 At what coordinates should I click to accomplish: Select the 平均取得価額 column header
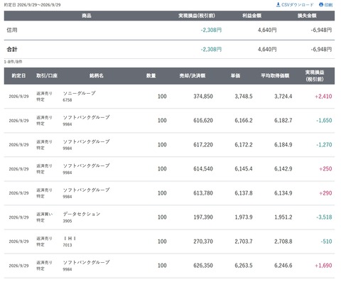(275, 76)
